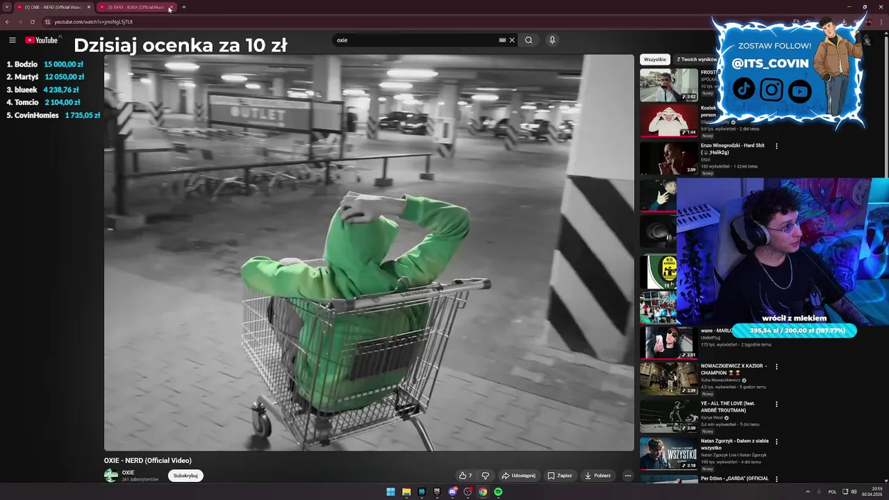
Task: Open the wane - MARLO video thumbnail
Action: pyautogui.click(x=669, y=342)
